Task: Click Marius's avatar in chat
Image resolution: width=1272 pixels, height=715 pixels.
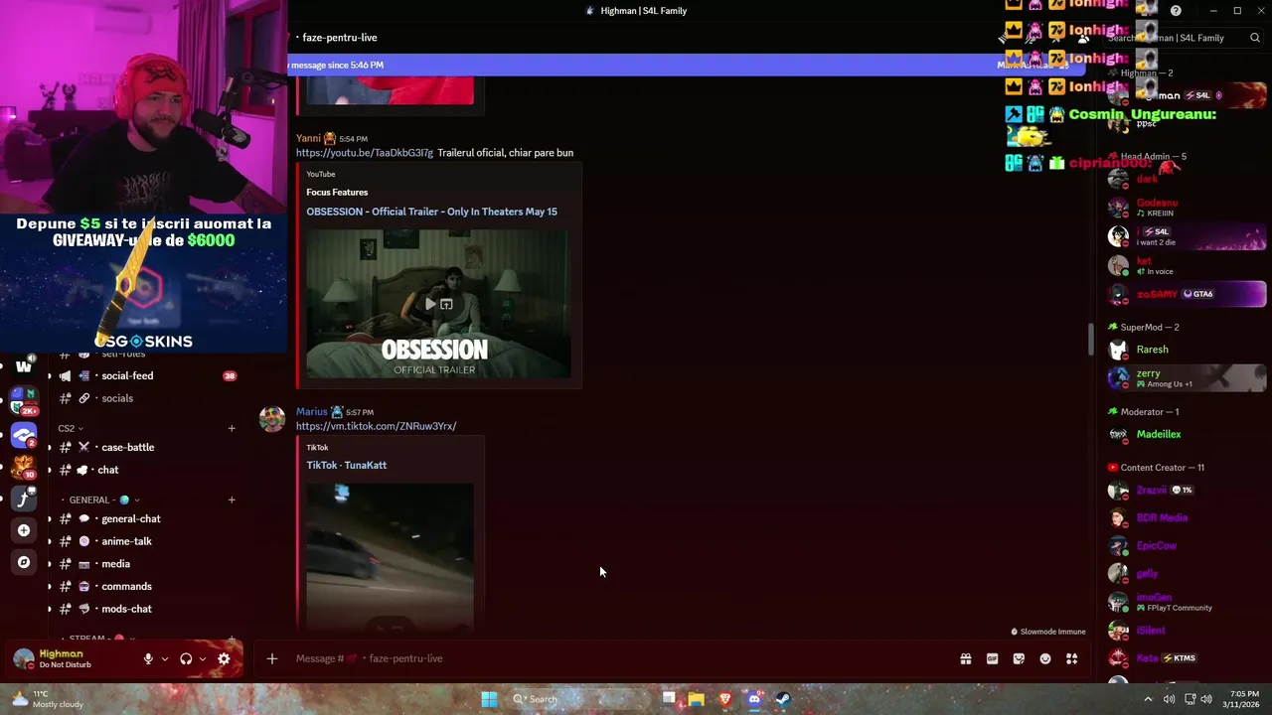Action: tap(272, 419)
